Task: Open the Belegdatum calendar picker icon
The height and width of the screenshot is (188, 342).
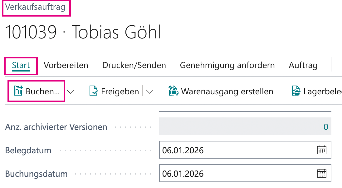Action: point(321,150)
